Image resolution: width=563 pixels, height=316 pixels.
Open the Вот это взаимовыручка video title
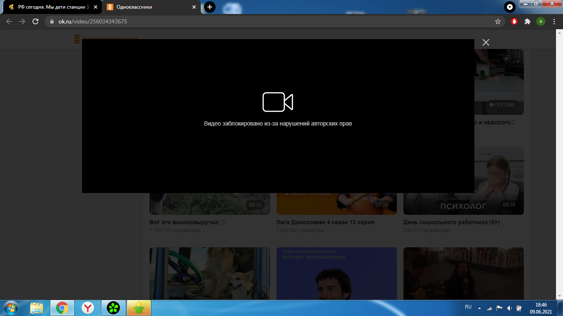[188, 222]
